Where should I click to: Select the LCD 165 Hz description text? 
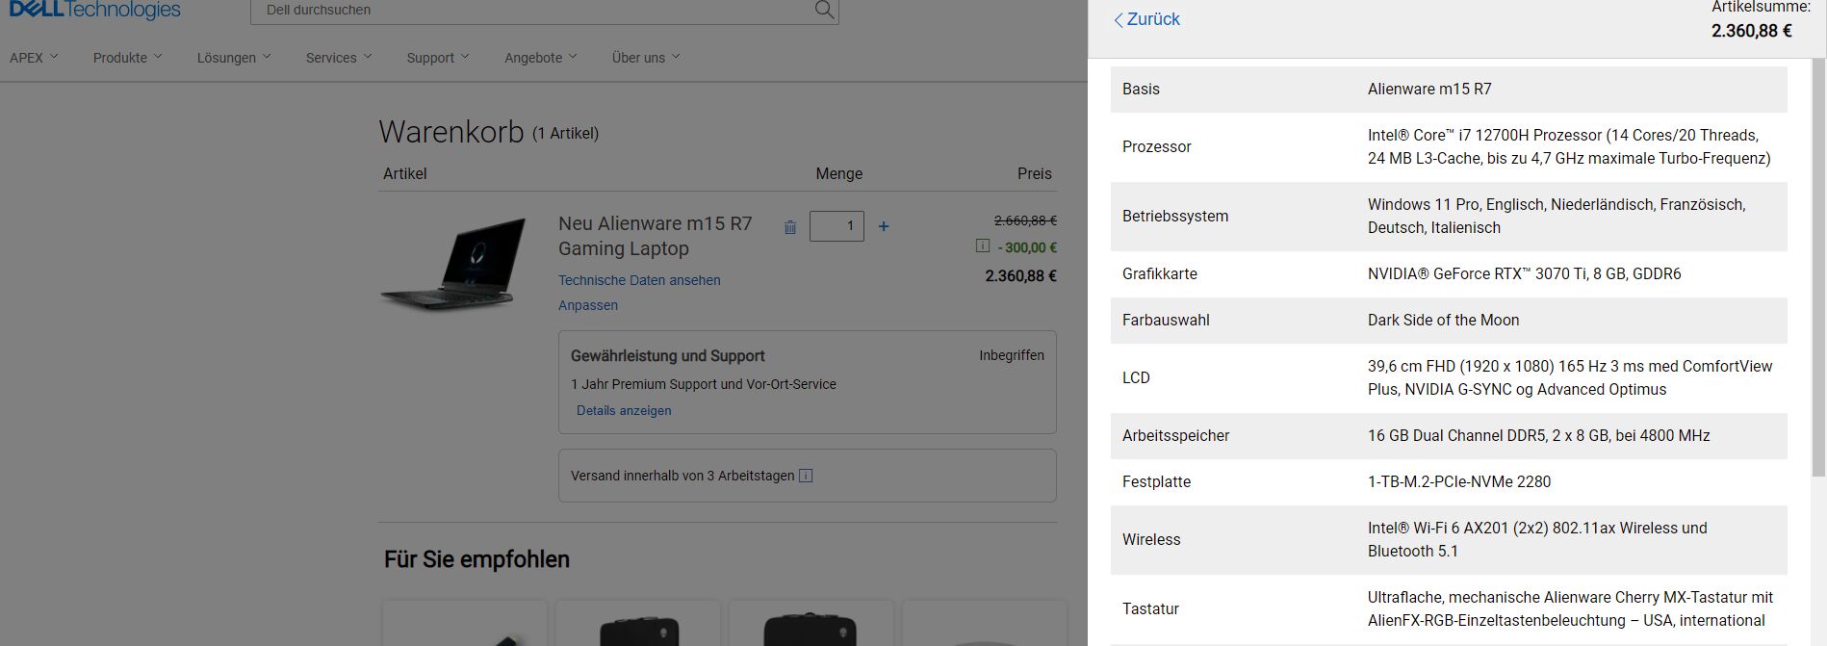pos(1570,377)
